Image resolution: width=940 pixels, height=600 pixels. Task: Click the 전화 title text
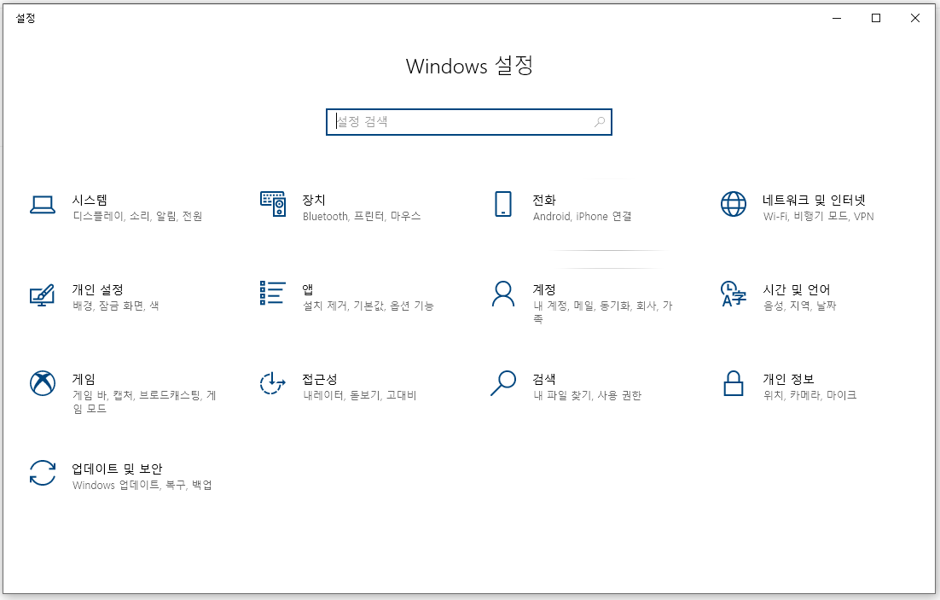[543, 200]
